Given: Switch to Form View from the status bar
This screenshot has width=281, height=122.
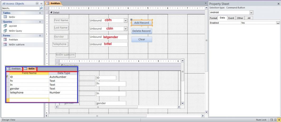Looking at the screenshot, I should click(271, 120).
